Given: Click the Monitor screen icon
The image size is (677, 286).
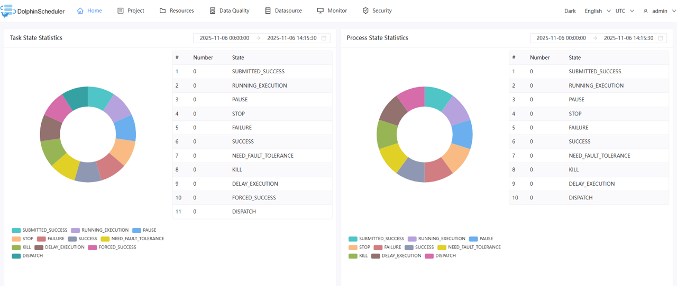Looking at the screenshot, I should [x=320, y=11].
